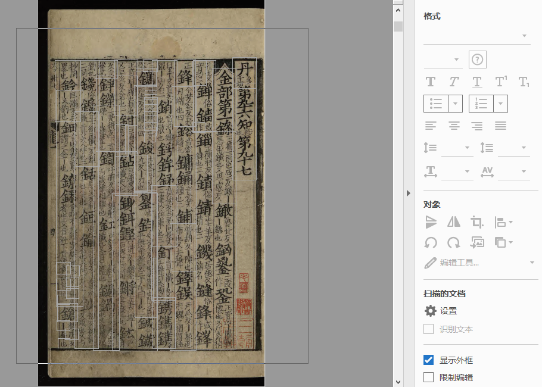
Task: Collapse the right panel with the arrow
Action: [408, 193]
